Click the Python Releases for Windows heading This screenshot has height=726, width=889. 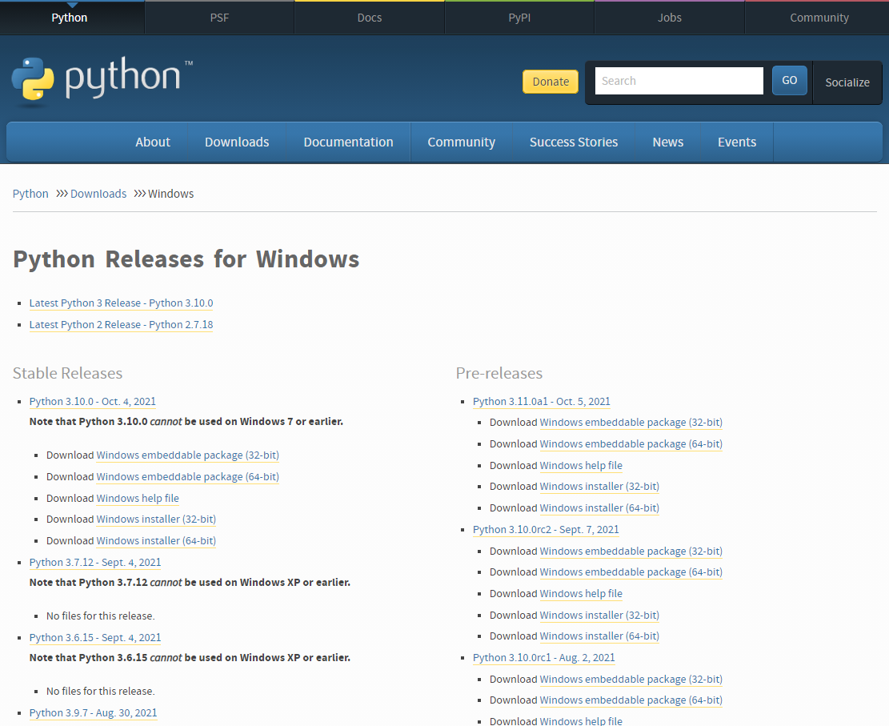tap(186, 259)
